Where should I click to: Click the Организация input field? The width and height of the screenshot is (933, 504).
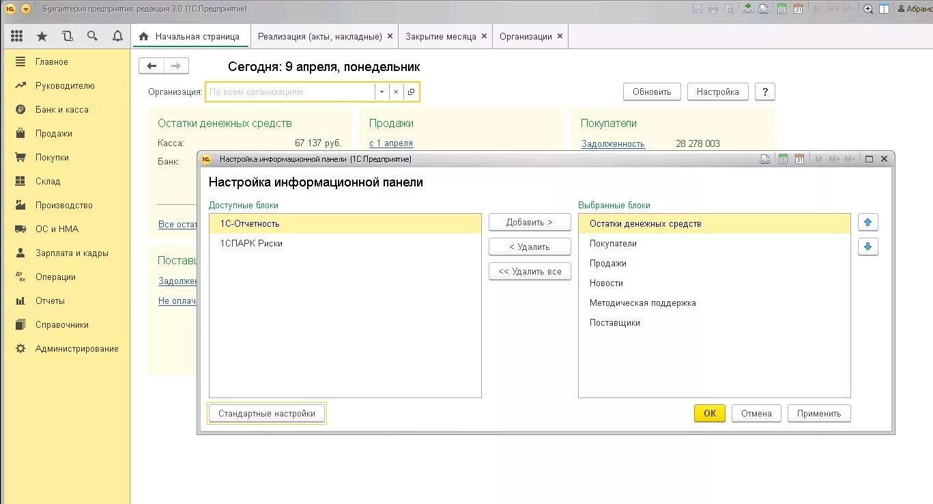coord(290,92)
